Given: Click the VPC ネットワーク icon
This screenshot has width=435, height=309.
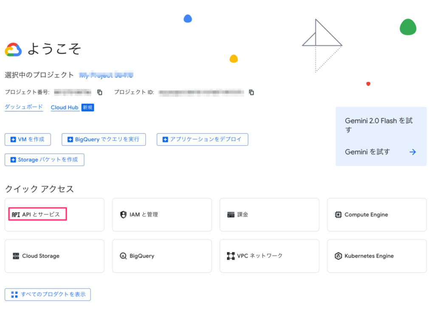Looking at the screenshot, I should pyautogui.click(x=231, y=256).
